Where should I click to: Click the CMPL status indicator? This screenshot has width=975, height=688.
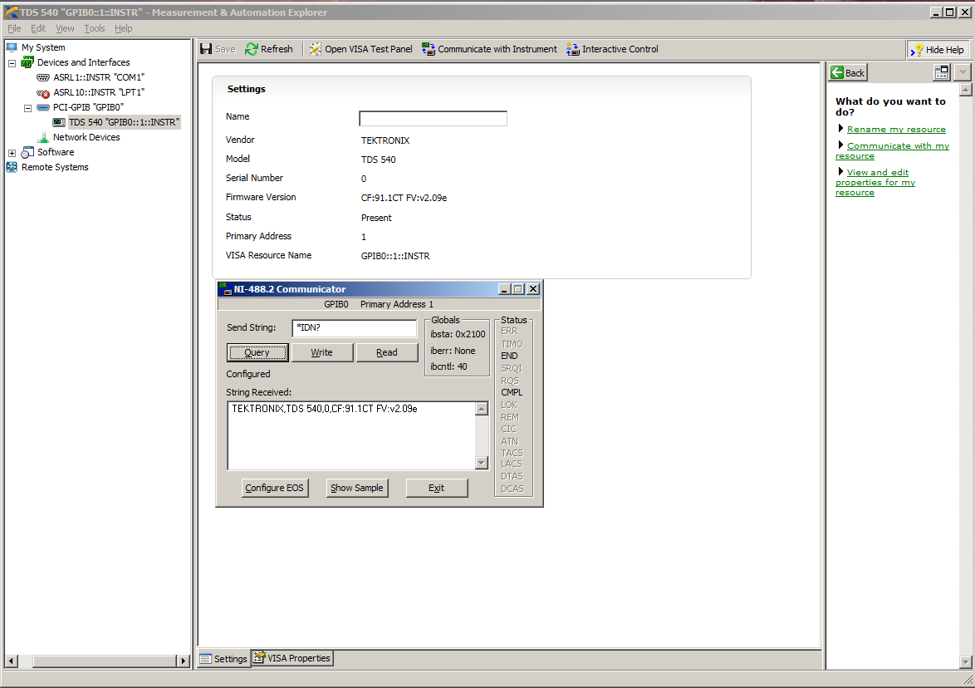tap(512, 392)
